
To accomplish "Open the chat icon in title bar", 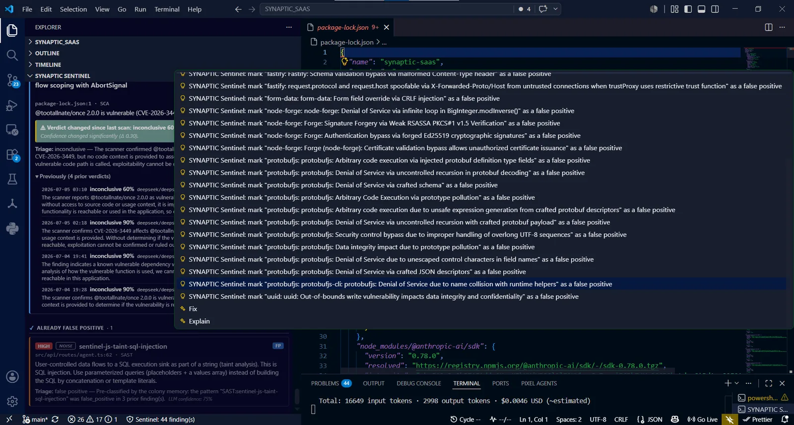I will point(543,9).
